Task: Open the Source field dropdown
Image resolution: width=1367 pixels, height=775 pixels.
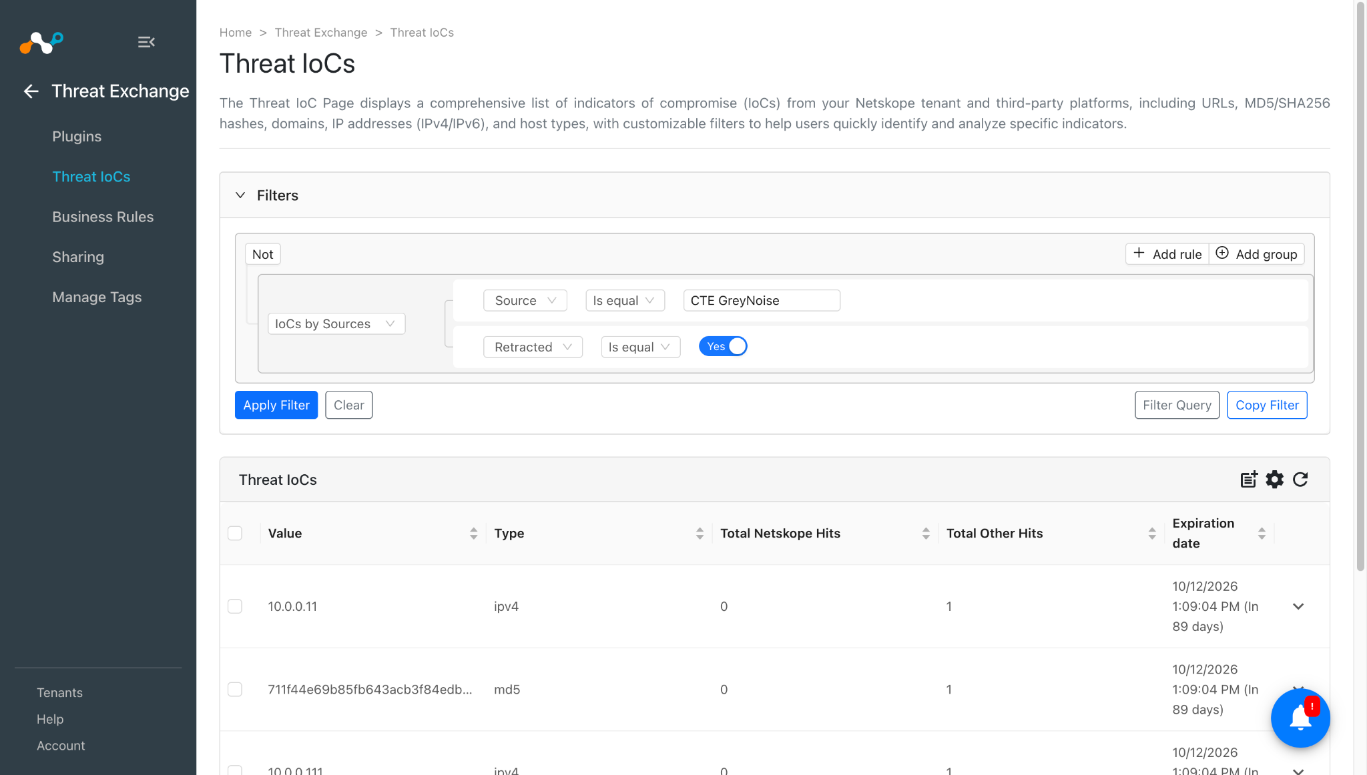Action: [525, 300]
